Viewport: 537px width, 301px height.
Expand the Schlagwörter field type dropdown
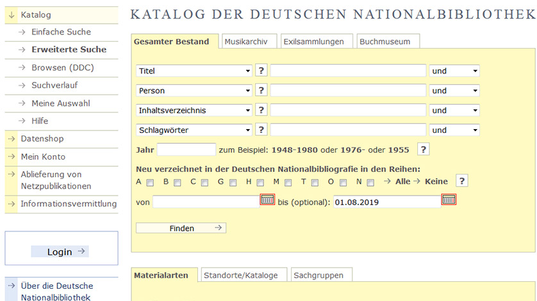(194, 130)
